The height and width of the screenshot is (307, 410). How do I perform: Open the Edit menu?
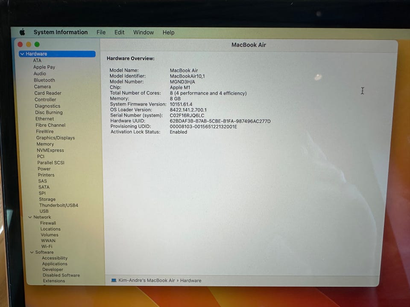point(120,32)
